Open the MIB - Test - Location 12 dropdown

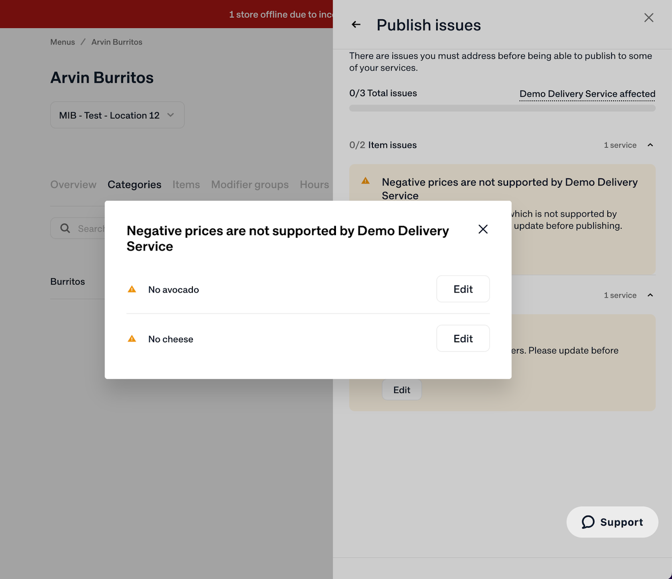tap(117, 115)
